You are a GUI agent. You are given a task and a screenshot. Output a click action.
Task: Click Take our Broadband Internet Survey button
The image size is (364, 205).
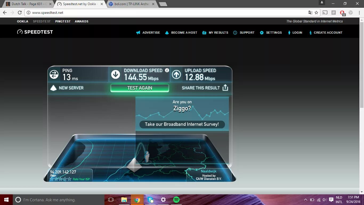coord(182,124)
